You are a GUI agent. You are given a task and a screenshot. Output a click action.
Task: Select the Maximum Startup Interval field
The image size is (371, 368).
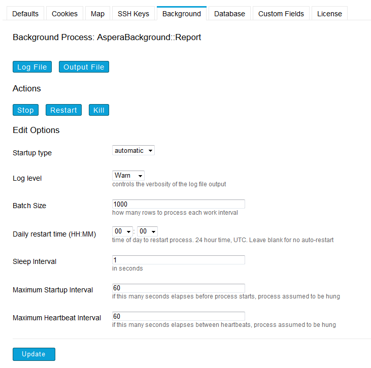pos(179,288)
